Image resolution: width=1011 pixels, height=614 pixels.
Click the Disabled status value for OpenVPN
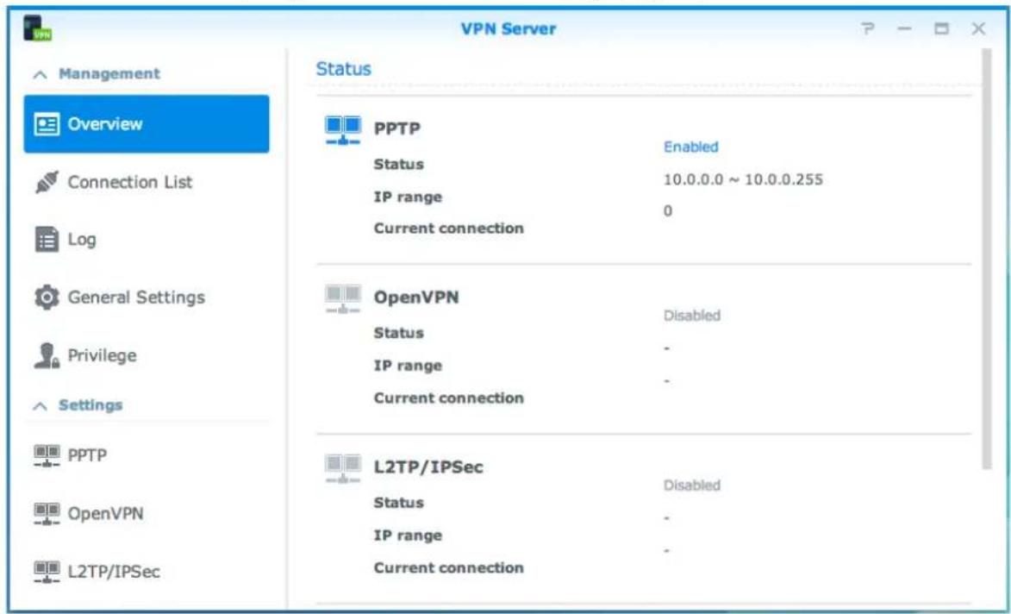(692, 316)
